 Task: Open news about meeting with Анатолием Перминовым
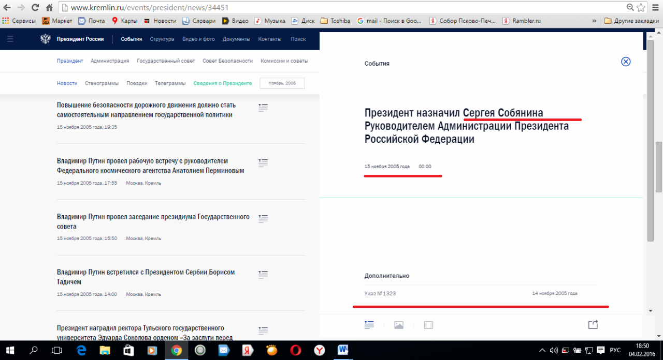tap(150, 166)
